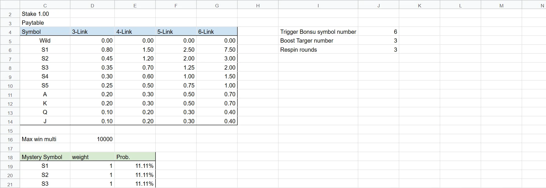Click the S5 5-Link value 0.75
Viewport: 546px width, 188px height.
point(176,85)
